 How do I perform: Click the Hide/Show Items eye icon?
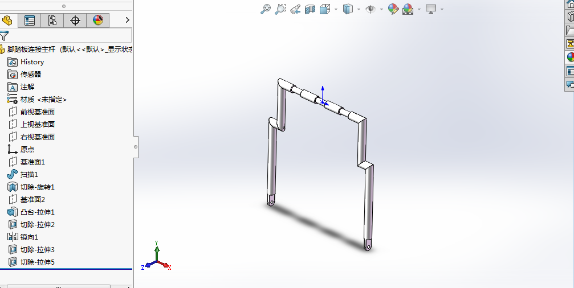point(371,9)
